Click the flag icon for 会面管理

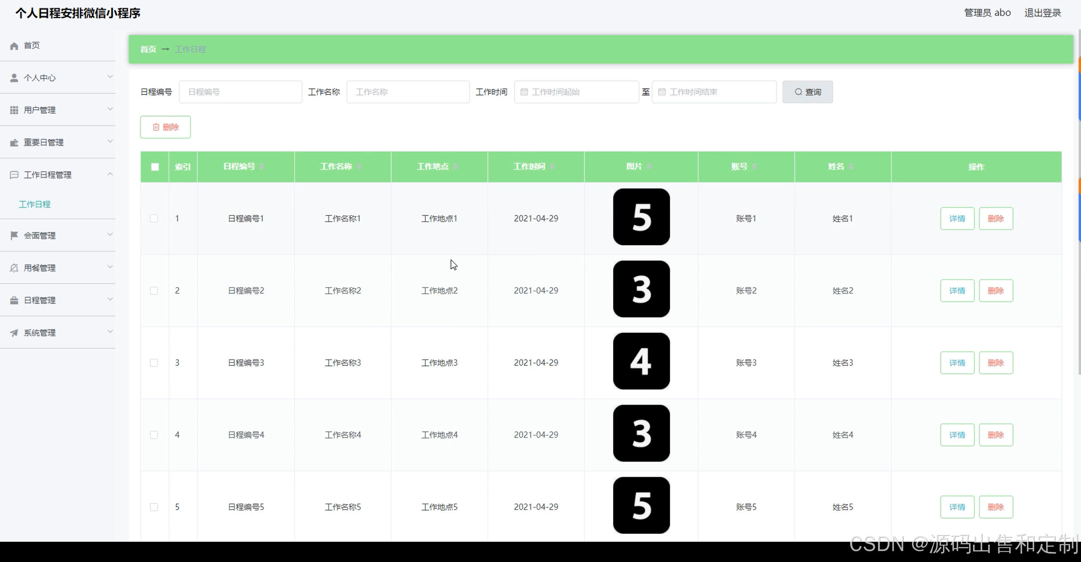pos(14,235)
